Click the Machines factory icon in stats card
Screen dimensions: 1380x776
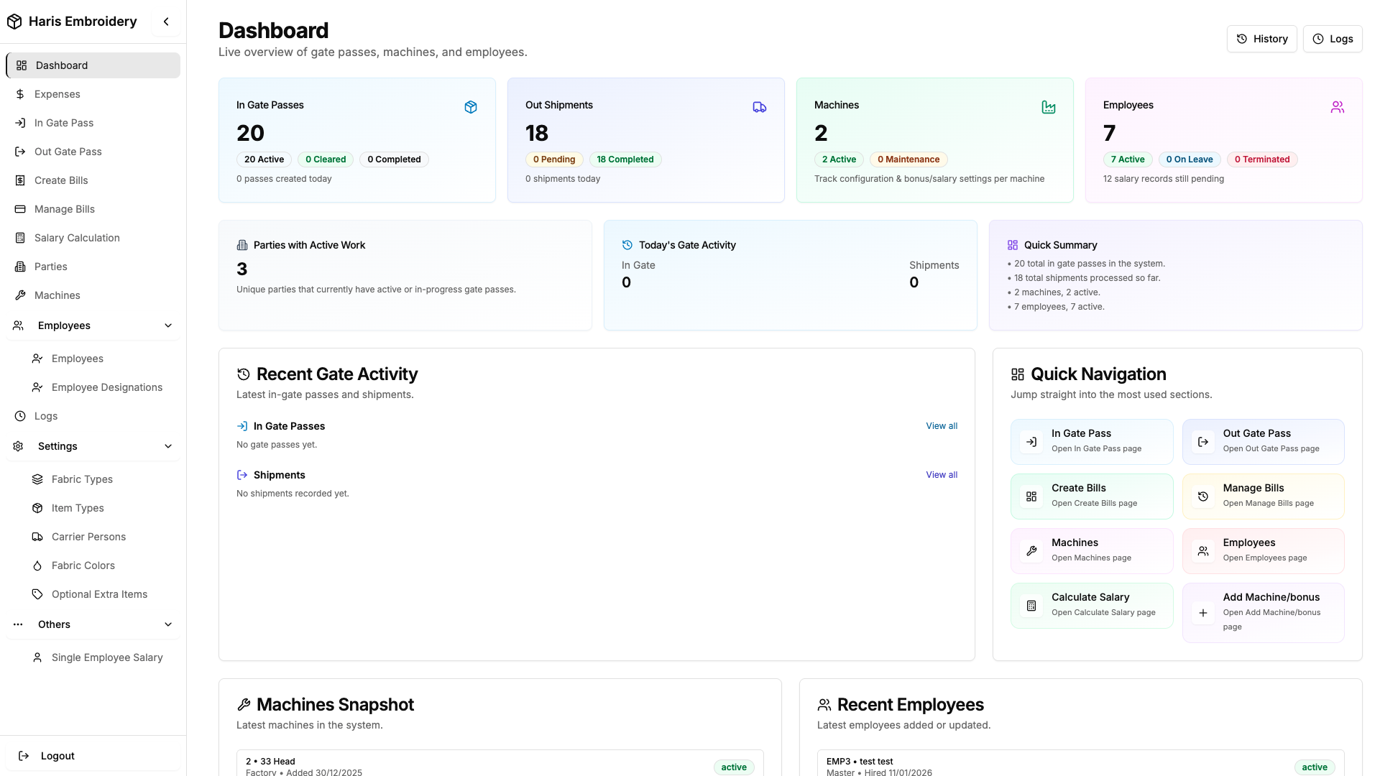1049,107
